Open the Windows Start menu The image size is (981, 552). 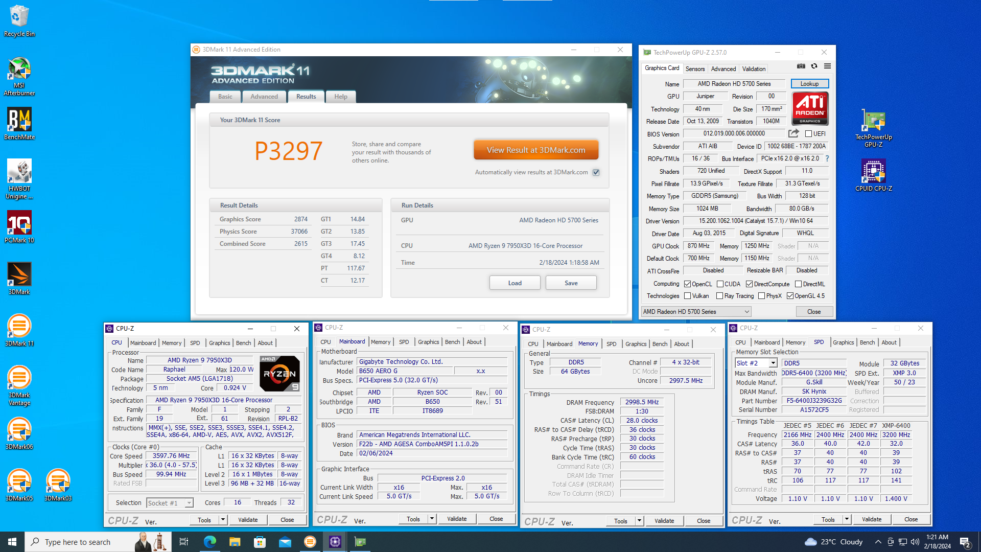click(12, 542)
